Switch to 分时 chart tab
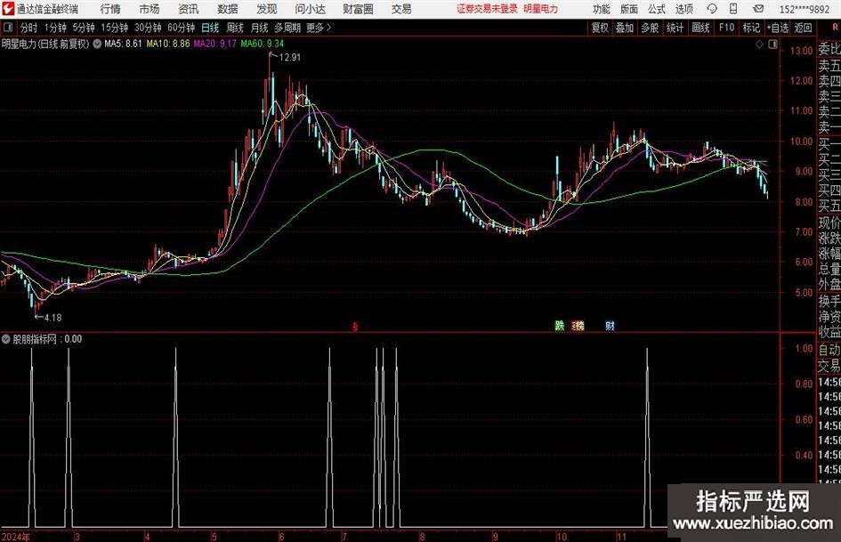Screen dimensions: 841x542 [28, 28]
